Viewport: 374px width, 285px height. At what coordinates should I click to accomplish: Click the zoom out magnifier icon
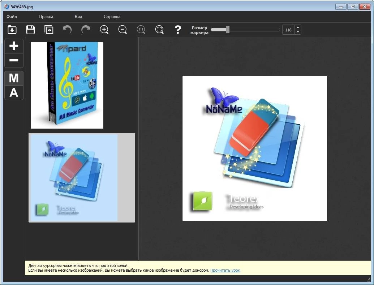pyautogui.click(x=122, y=30)
